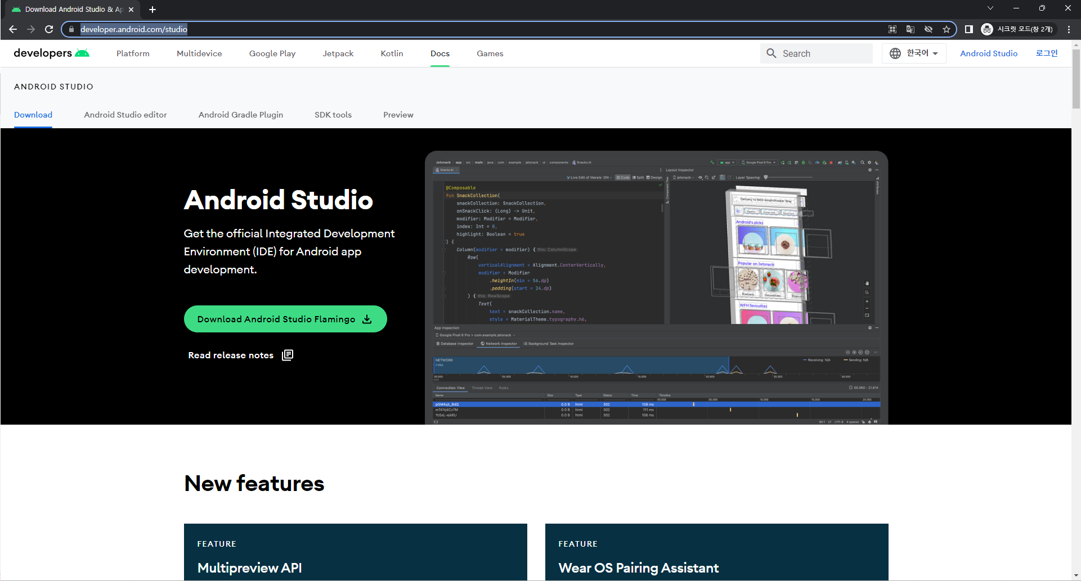This screenshot has height=581, width=1081.
Task: Click the 로그인 sign-in link
Action: pos(1047,53)
